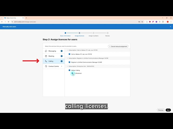
Task: Click 'Select the services' instruction text
Action: (61, 46)
